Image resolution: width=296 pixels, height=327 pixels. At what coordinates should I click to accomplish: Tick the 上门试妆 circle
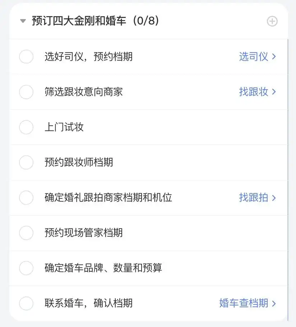click(x=26, y=127)
